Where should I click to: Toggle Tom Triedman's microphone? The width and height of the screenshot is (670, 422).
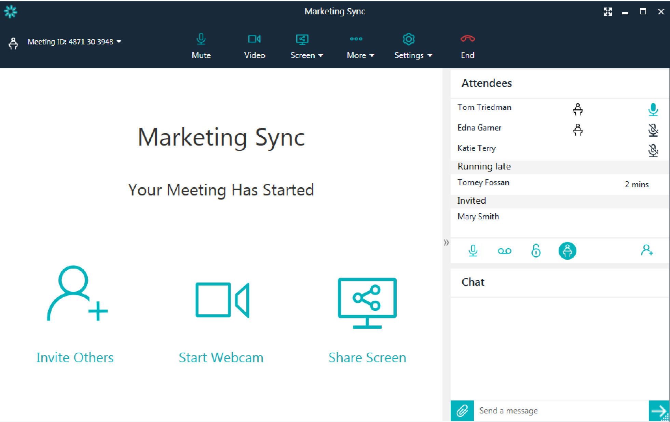(653, 110)
